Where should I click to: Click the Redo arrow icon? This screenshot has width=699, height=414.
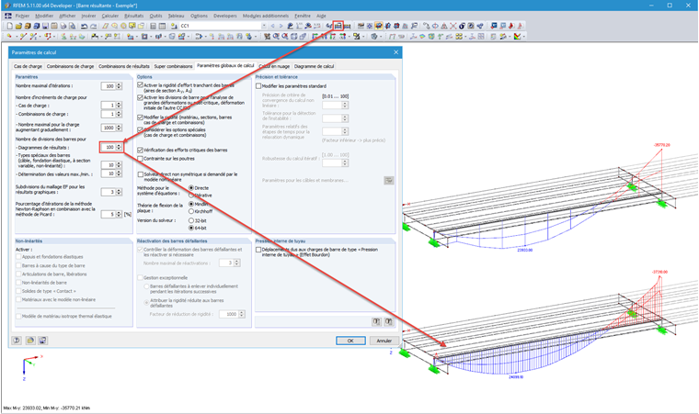93,26
